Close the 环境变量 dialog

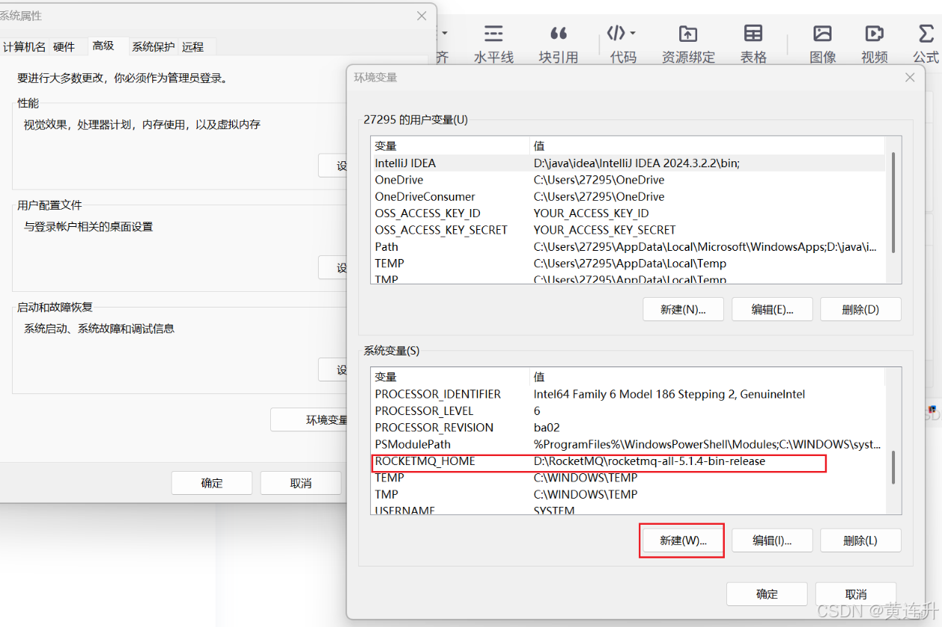910,77
